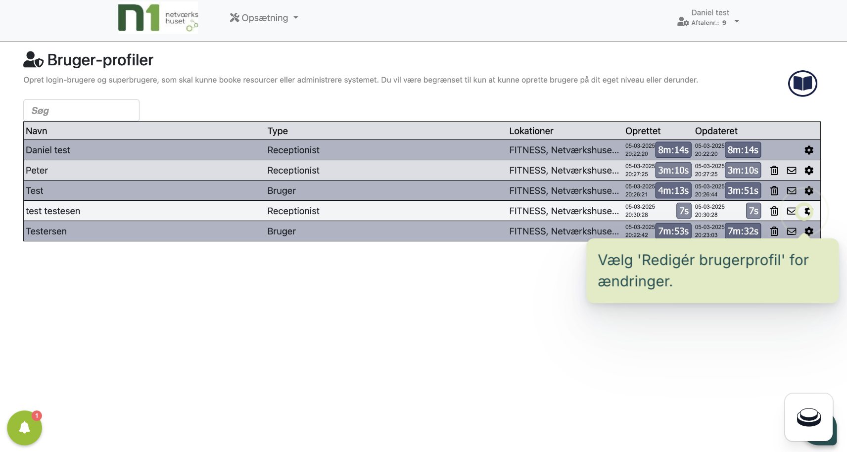Click the Bruger-profiler page title
Image resolution: width=847 pixels, height=452 pixels.
pos(100,60)
